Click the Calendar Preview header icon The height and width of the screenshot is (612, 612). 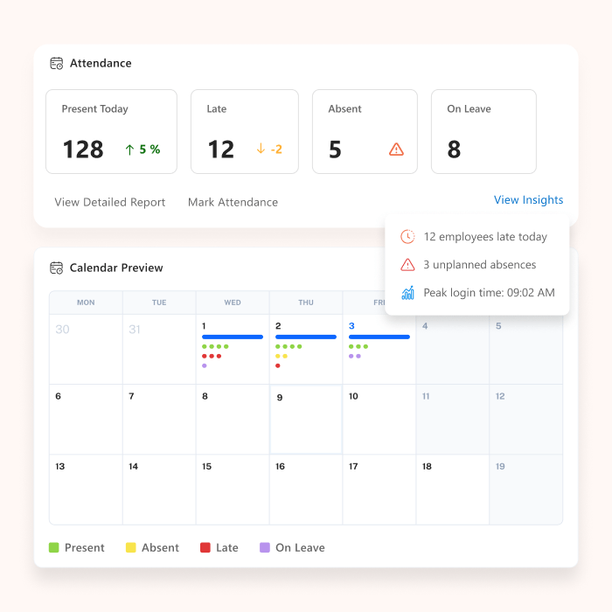click(56, 268)
